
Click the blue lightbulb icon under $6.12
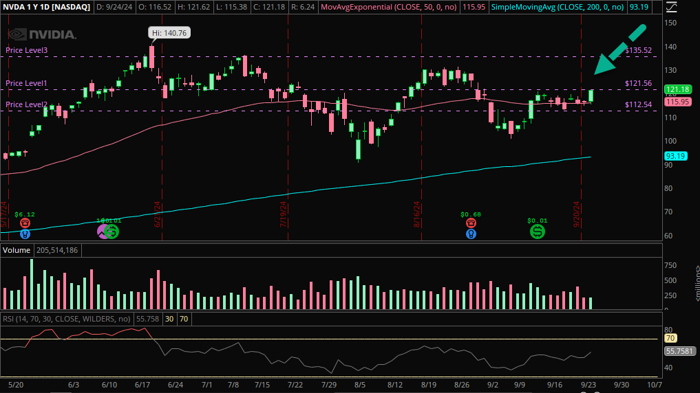click(x=25, y=234)
